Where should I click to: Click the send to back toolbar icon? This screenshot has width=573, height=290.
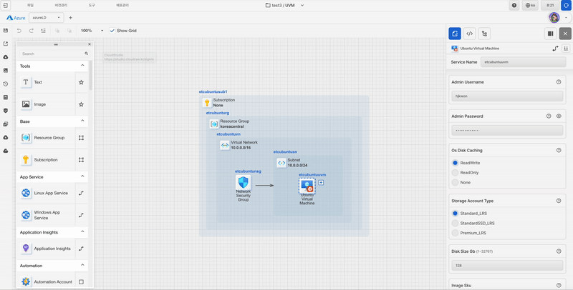pos(69,31)
